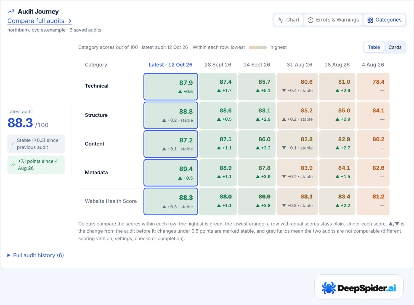Image resolution: width=414 pixels, height=305 pixels.
Task: Click the Structure row label
Action: pyautogui.click(x=96, y=115)
